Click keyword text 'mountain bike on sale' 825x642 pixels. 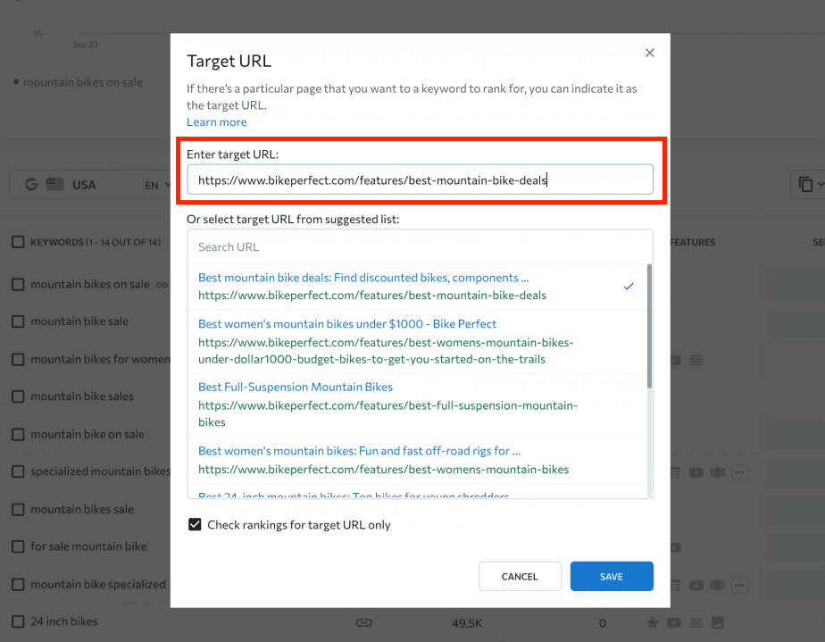coord(87,434)
